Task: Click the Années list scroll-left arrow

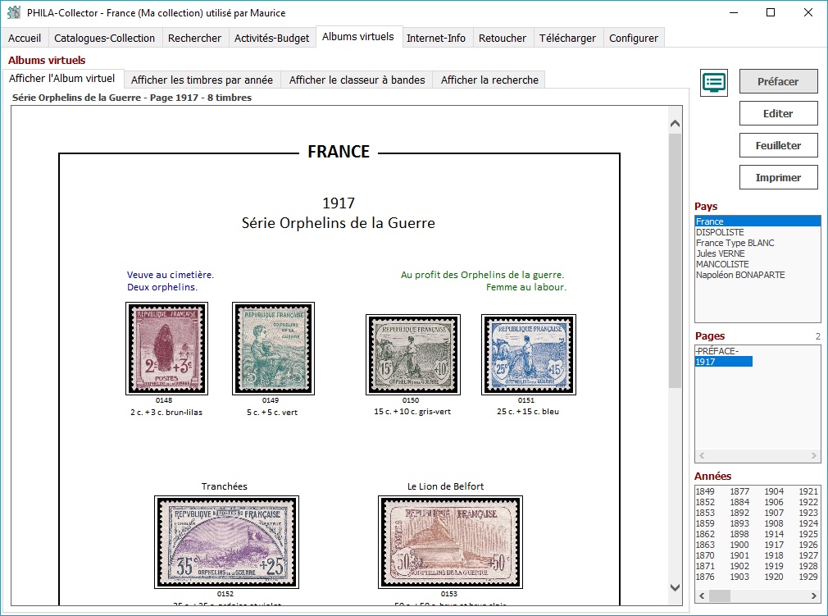Action: [x=702, y=596]
